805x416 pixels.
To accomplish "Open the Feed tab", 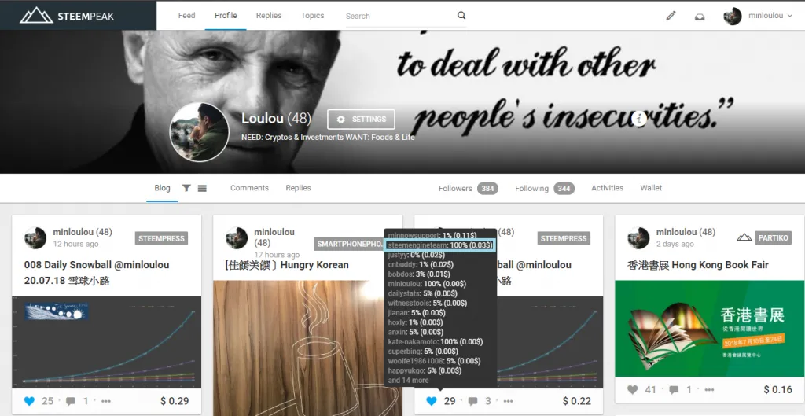I will click(186, 16).
